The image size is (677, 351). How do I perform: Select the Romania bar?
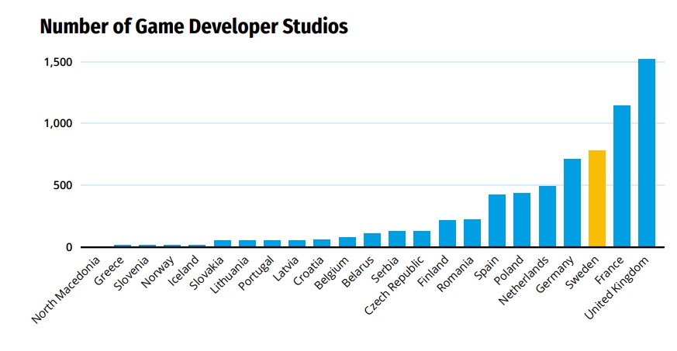[472, 233]
